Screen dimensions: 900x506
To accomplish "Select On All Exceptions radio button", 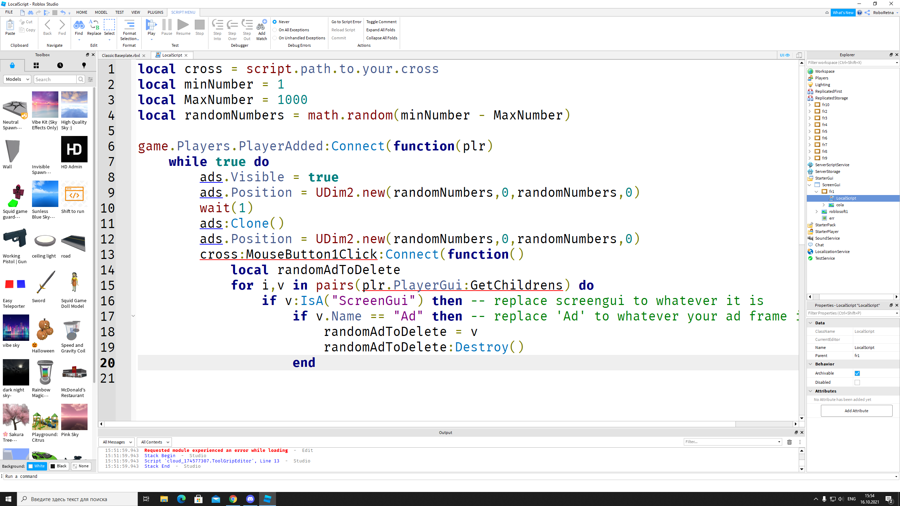I will click(275, 30).
